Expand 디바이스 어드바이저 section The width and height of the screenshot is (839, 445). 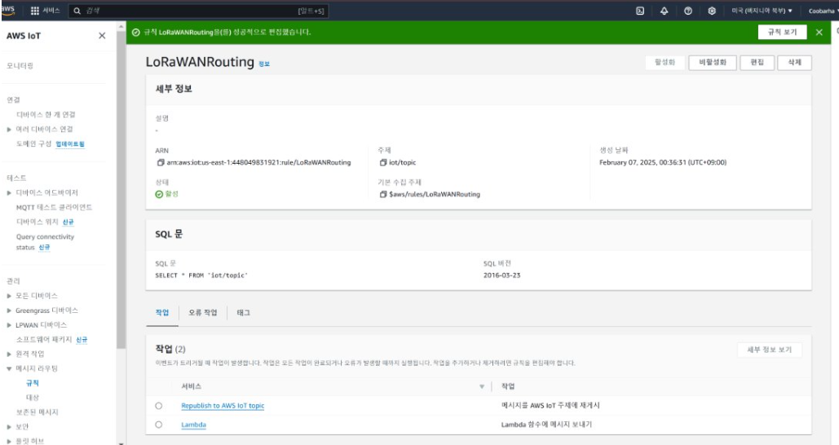click(x=9, y=192)
